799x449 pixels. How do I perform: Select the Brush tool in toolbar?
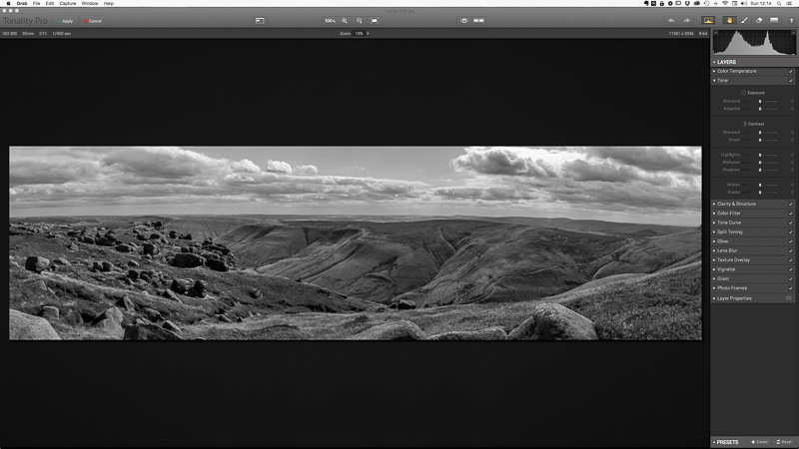point(744,20)
